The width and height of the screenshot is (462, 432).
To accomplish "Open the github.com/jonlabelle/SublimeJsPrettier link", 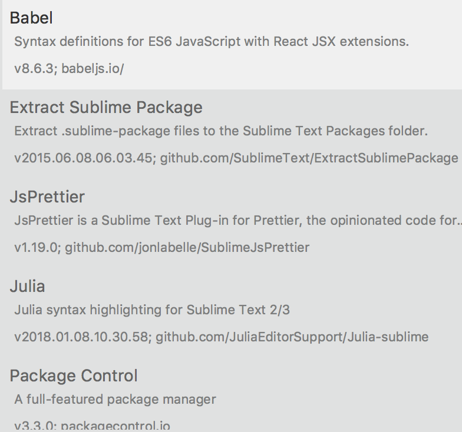I will 187,247.
